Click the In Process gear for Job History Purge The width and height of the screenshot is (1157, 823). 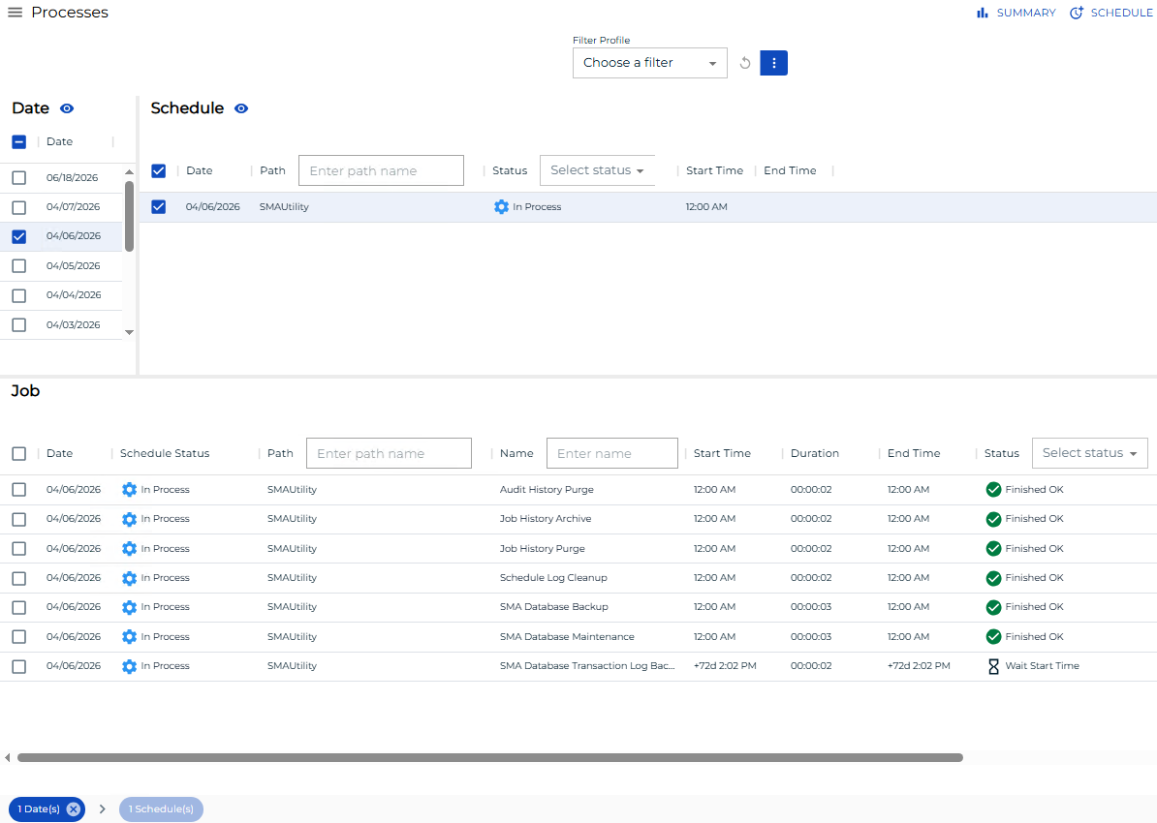(129, 549)
